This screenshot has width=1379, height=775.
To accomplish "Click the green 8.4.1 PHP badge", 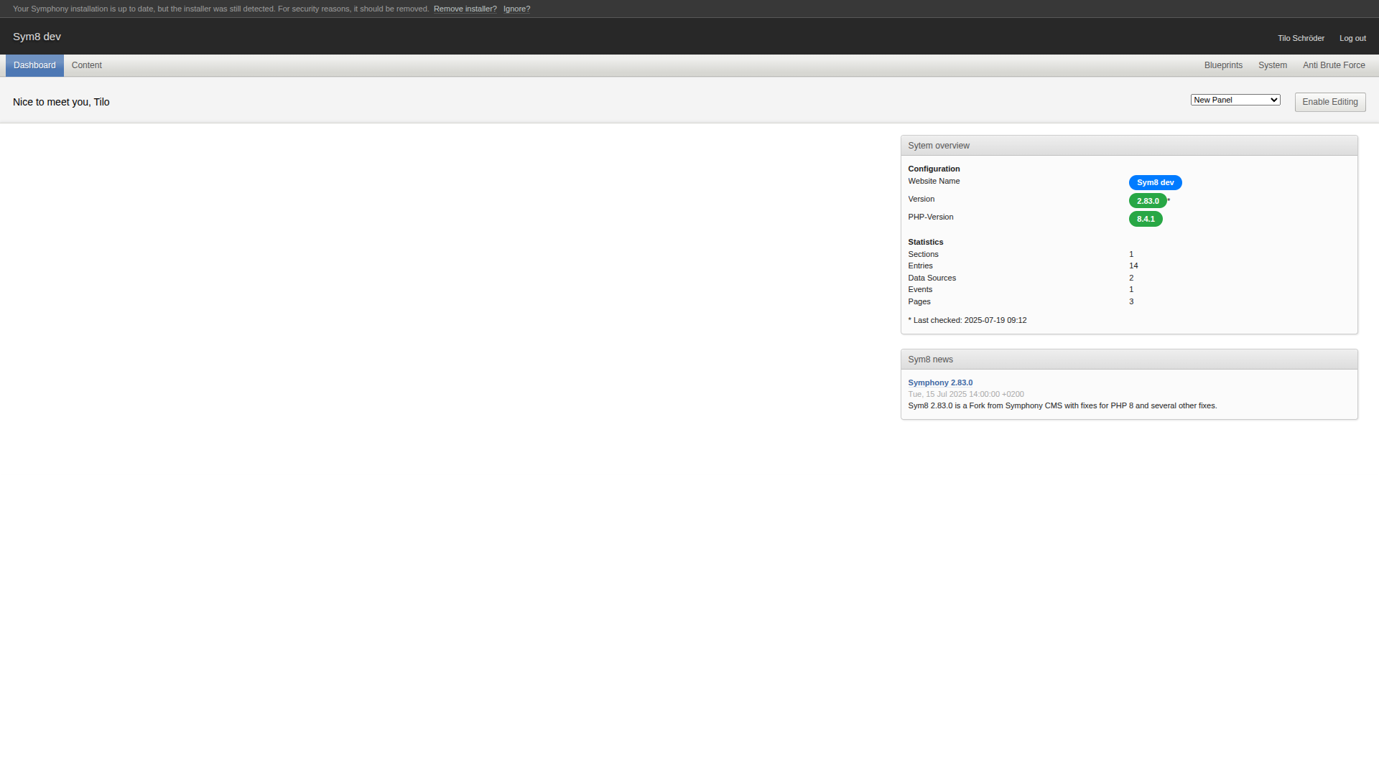I will pyautogui.click(x=1146, y=219).
